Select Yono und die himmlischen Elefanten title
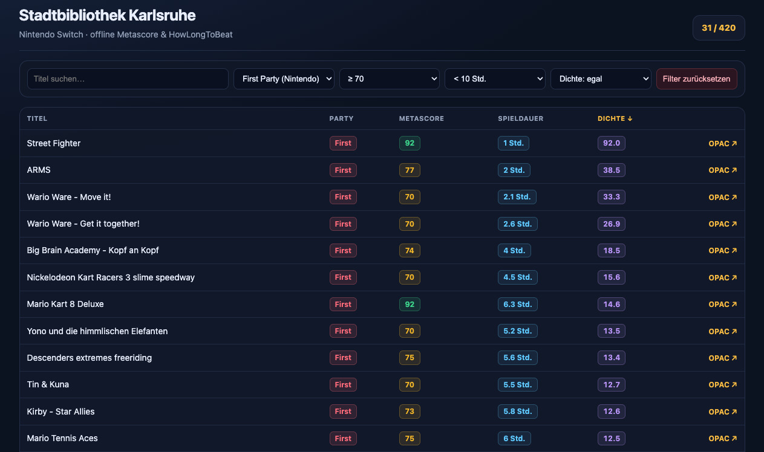 click(x=97, y=331)
